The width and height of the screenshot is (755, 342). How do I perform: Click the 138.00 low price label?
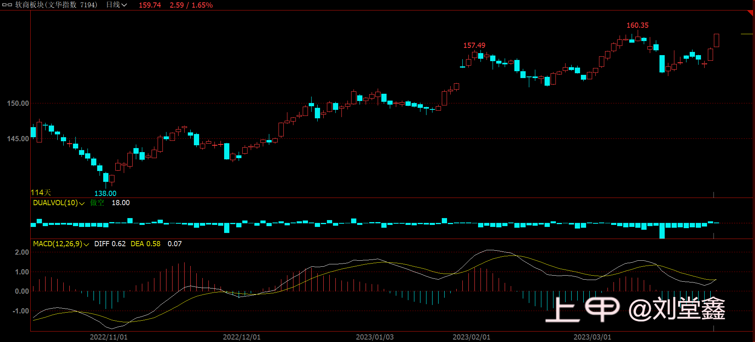point(105,194)
